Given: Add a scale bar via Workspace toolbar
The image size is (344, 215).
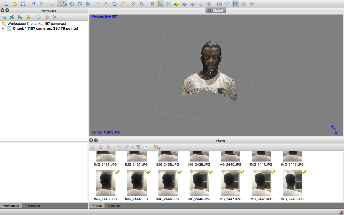Looking at the screenshot, I should tap(28, 17).
